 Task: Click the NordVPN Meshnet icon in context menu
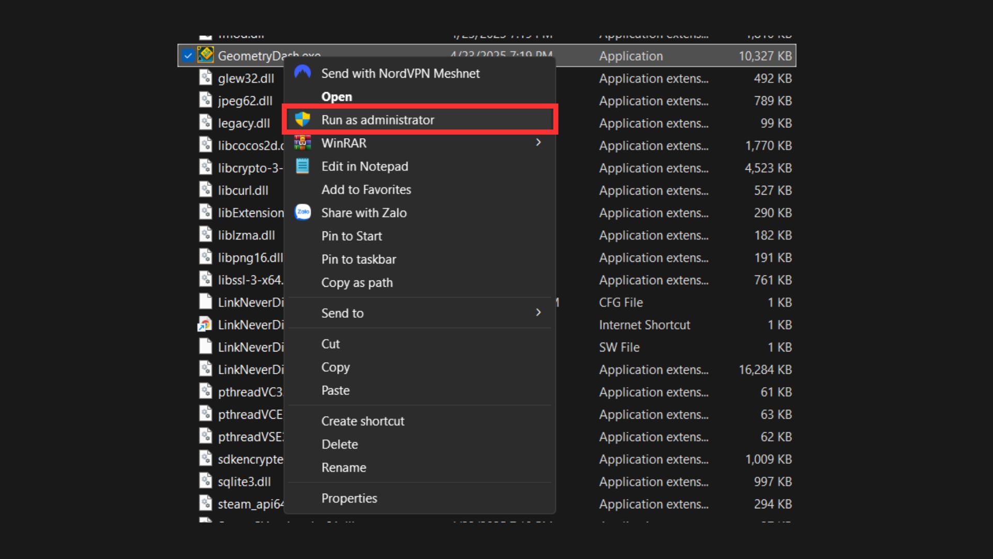tap(303, 72)
